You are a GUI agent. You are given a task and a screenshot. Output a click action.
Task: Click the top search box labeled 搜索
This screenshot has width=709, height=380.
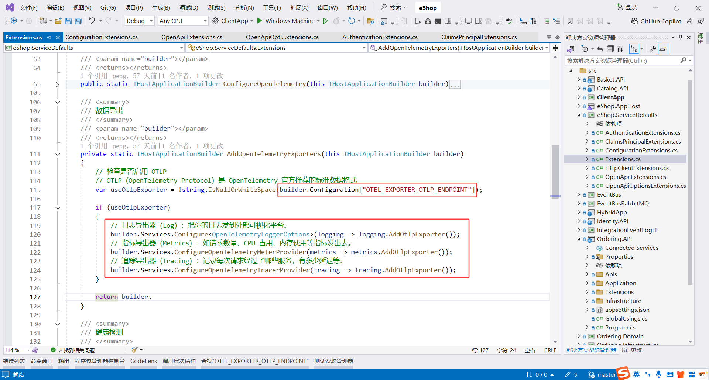pyautogui.click(x=394, y=7)
